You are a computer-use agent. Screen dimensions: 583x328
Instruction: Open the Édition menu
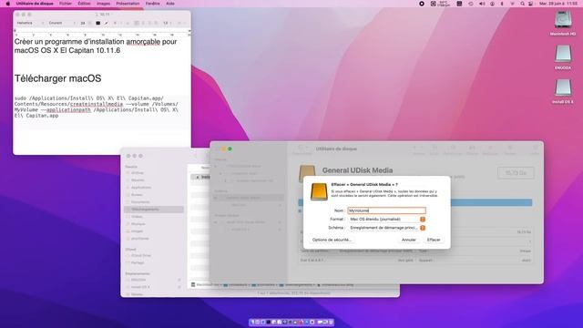pos(84,4)
